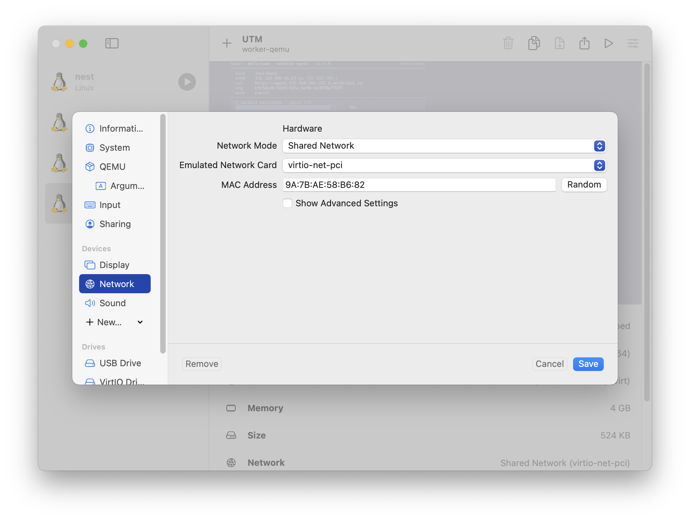690x521 pixels.
Task: Click the worker-qemu subtitle in toolbar
Action: [x=266, y=49]
